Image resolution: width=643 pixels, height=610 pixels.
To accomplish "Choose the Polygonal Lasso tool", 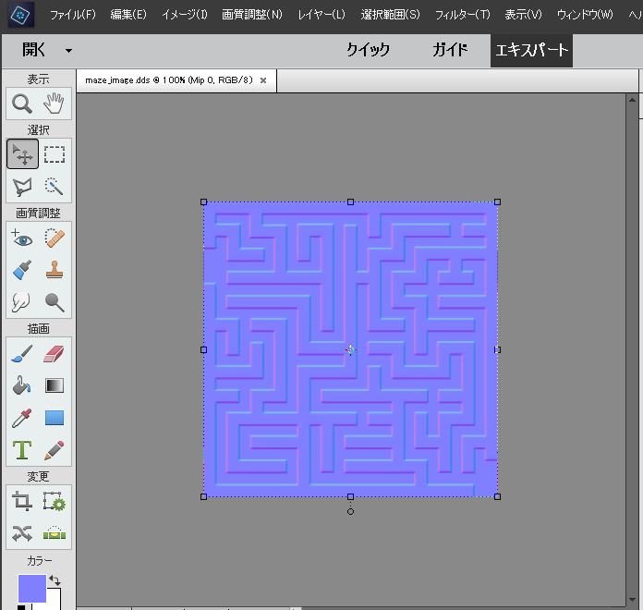I will tap(22, 187).
